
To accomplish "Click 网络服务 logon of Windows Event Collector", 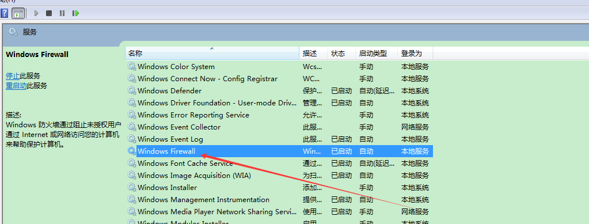I will click(x=415, y=127).
